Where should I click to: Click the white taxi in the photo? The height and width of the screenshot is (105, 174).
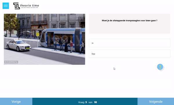[19, 45]
